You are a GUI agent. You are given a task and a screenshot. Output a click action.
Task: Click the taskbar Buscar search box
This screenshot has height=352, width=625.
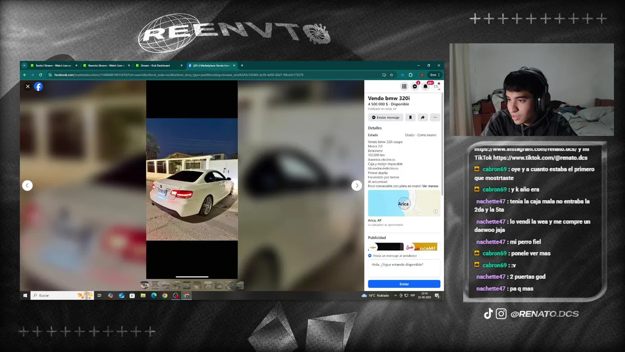click(62, 295)
